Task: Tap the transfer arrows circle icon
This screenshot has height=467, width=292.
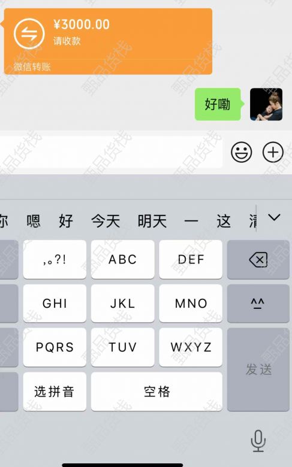Action: 29,34
